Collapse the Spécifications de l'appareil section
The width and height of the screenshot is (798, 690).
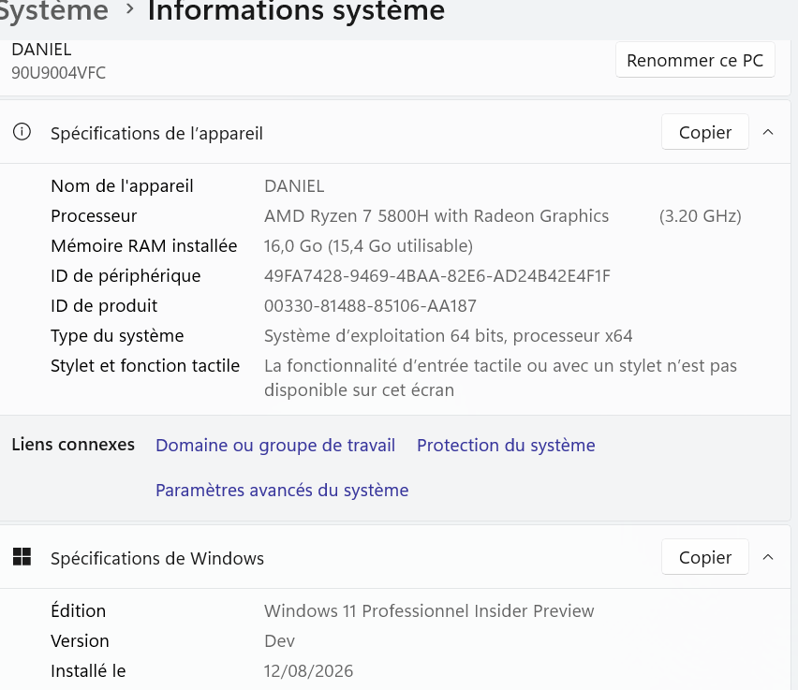(768, 132)
